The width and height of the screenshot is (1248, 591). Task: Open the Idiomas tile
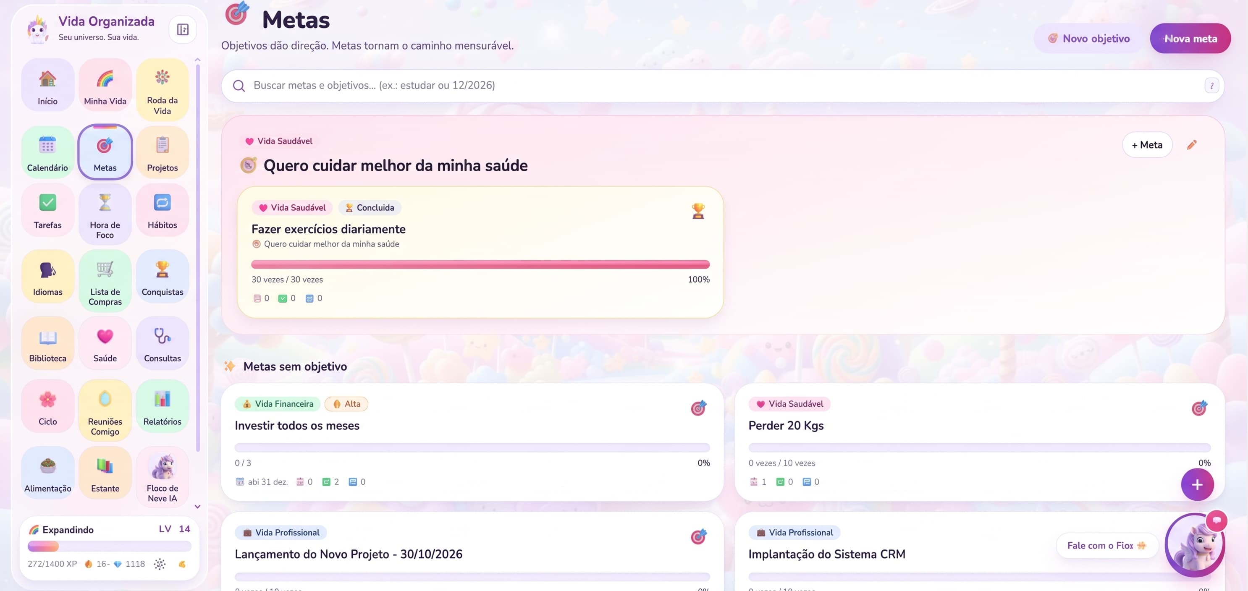[47, 277]
